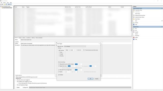Select the Weekly radio button
163x91 pixels.
click(59, 54)
